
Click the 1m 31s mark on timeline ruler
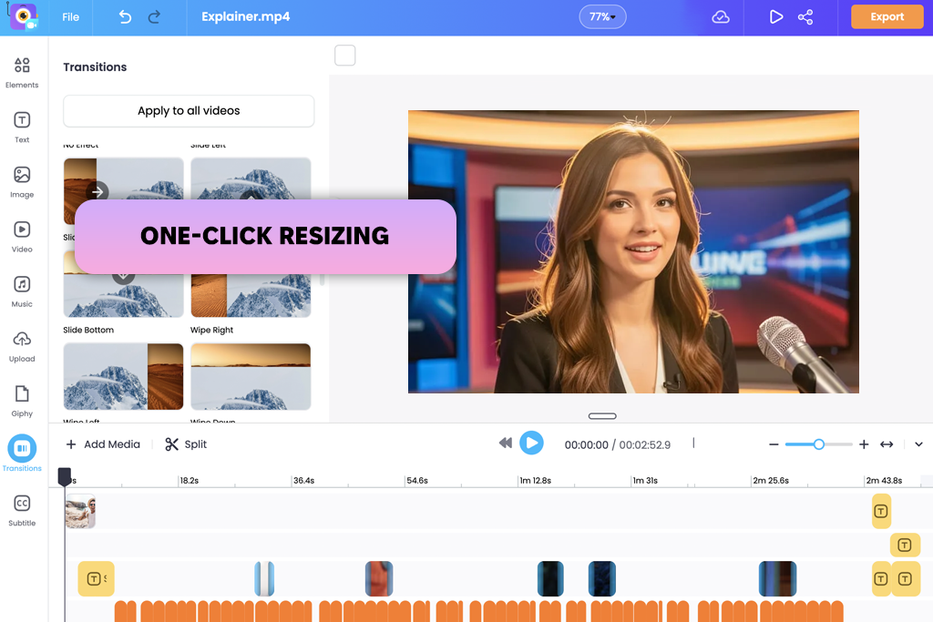point(645,481)
